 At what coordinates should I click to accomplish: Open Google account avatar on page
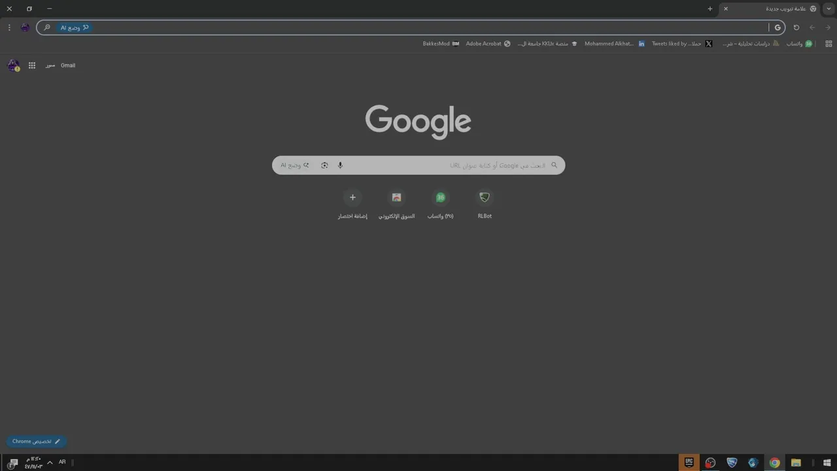13,65
